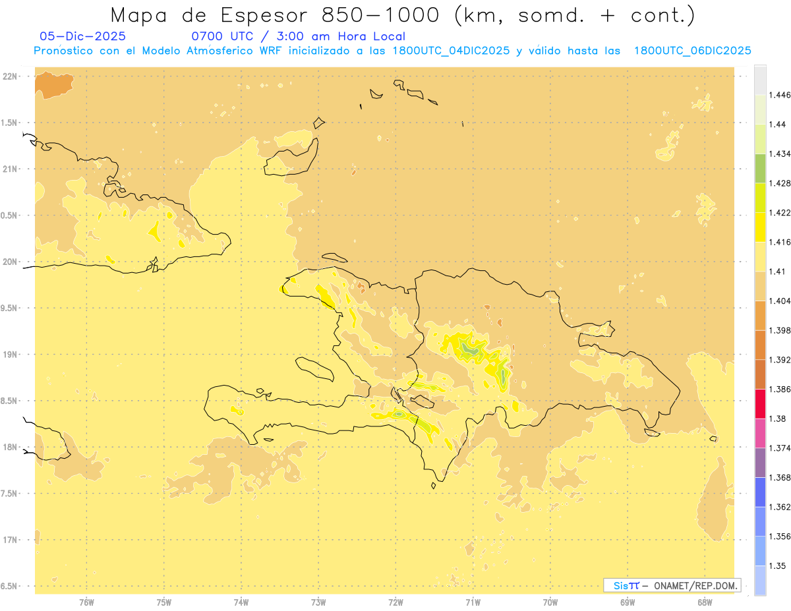Click the "76W" longitude label

[86, 601]
